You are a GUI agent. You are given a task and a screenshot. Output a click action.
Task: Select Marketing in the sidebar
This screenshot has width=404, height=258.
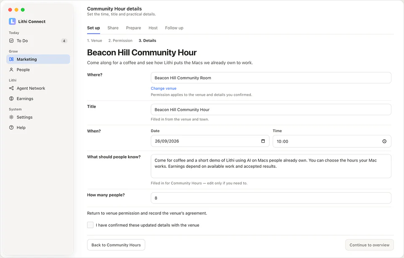38,59
